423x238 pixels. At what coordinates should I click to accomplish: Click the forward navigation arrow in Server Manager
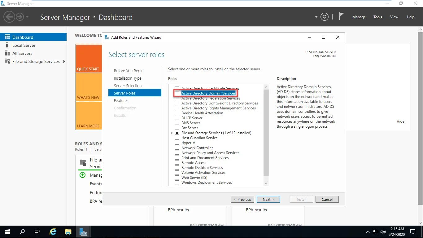coord(20,17)
